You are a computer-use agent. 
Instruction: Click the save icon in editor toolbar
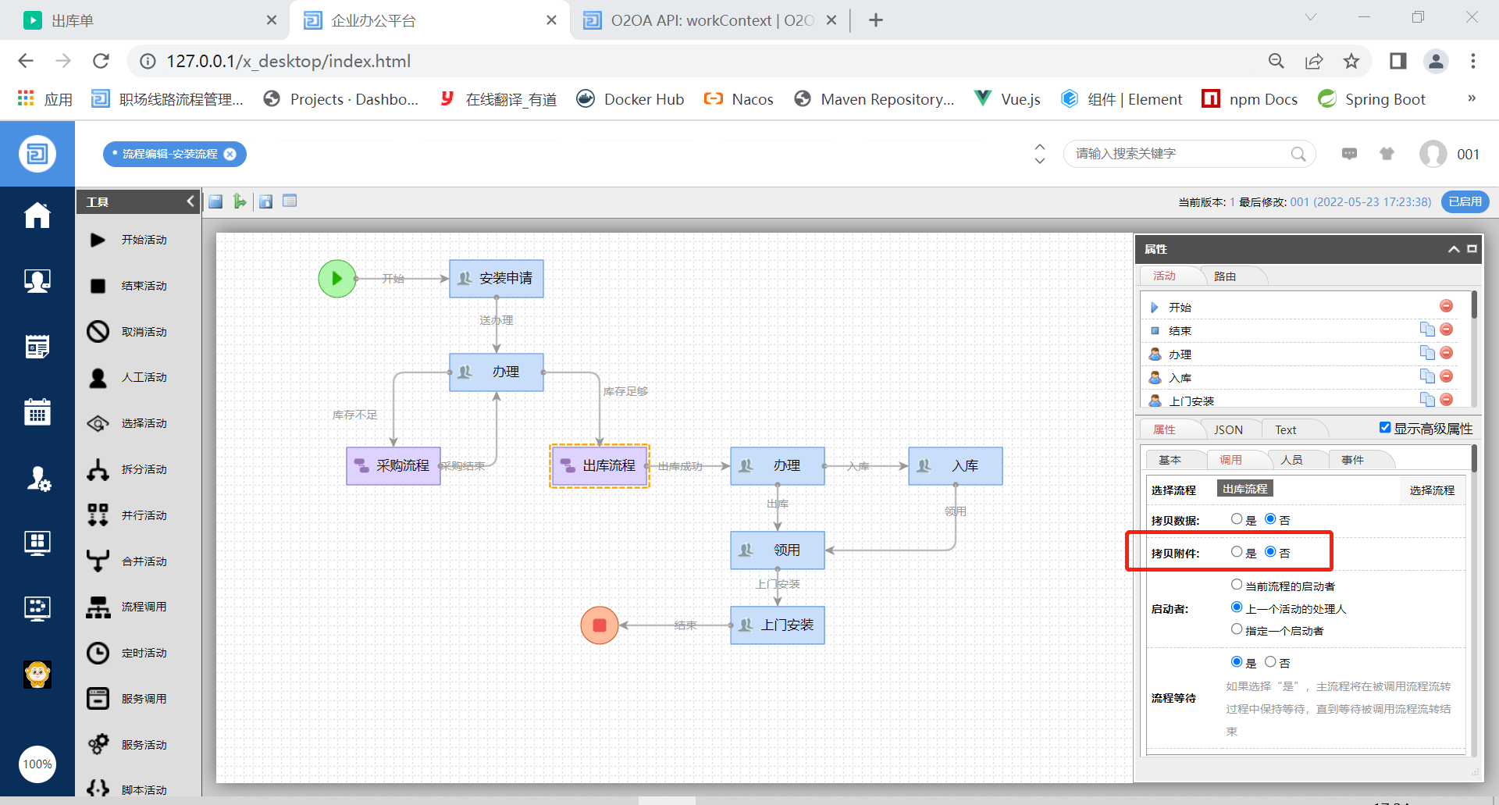(x=216, y=201)
